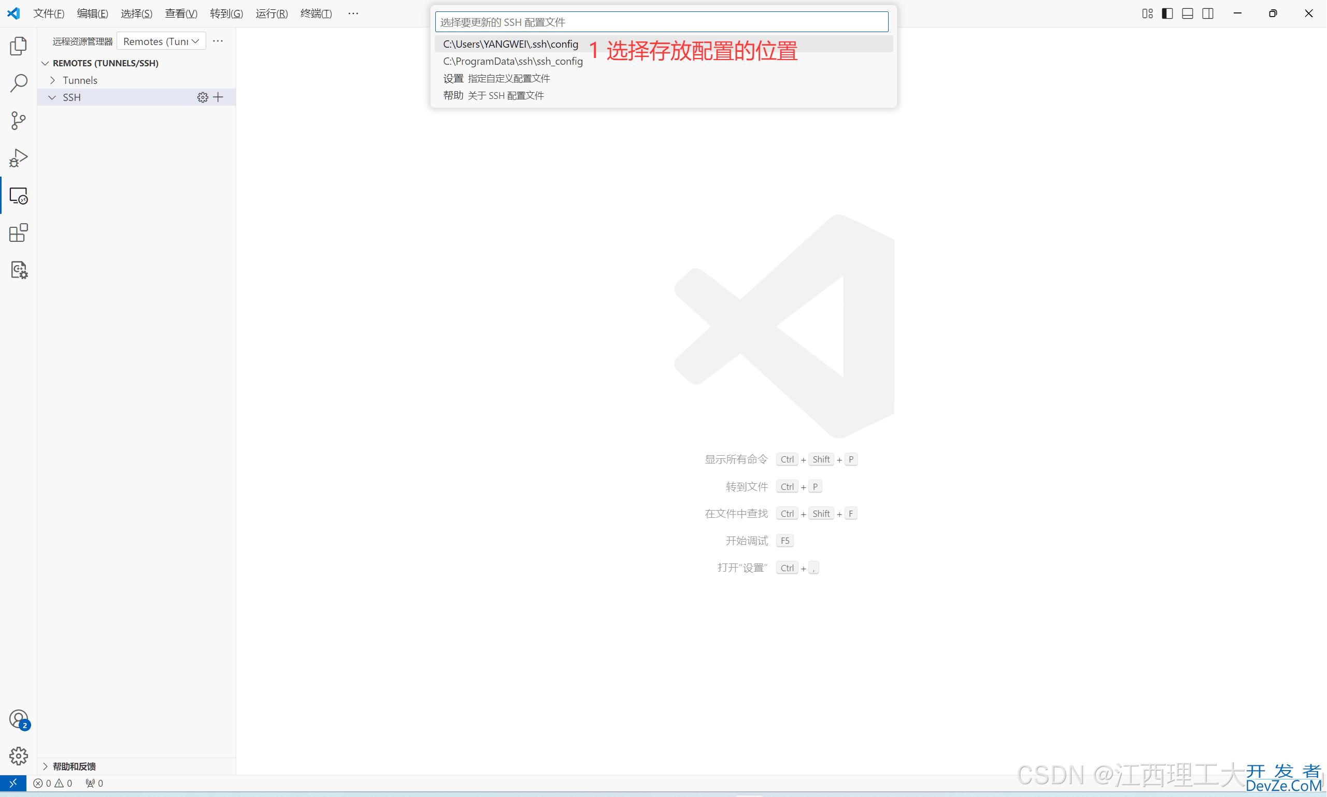Collapse the SSH tree node

(x=52, y=97)
